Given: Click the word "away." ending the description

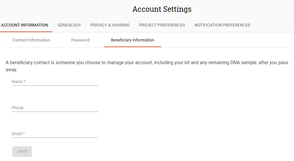Looking at the screenshot, I should click(x=11, y=70).
